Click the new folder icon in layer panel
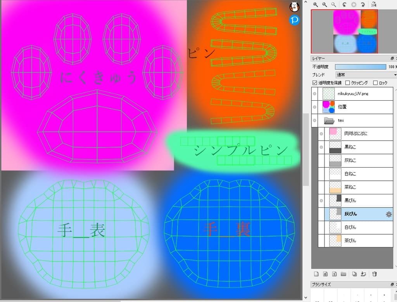Screen dimensions: 397x302 point(343,274)
